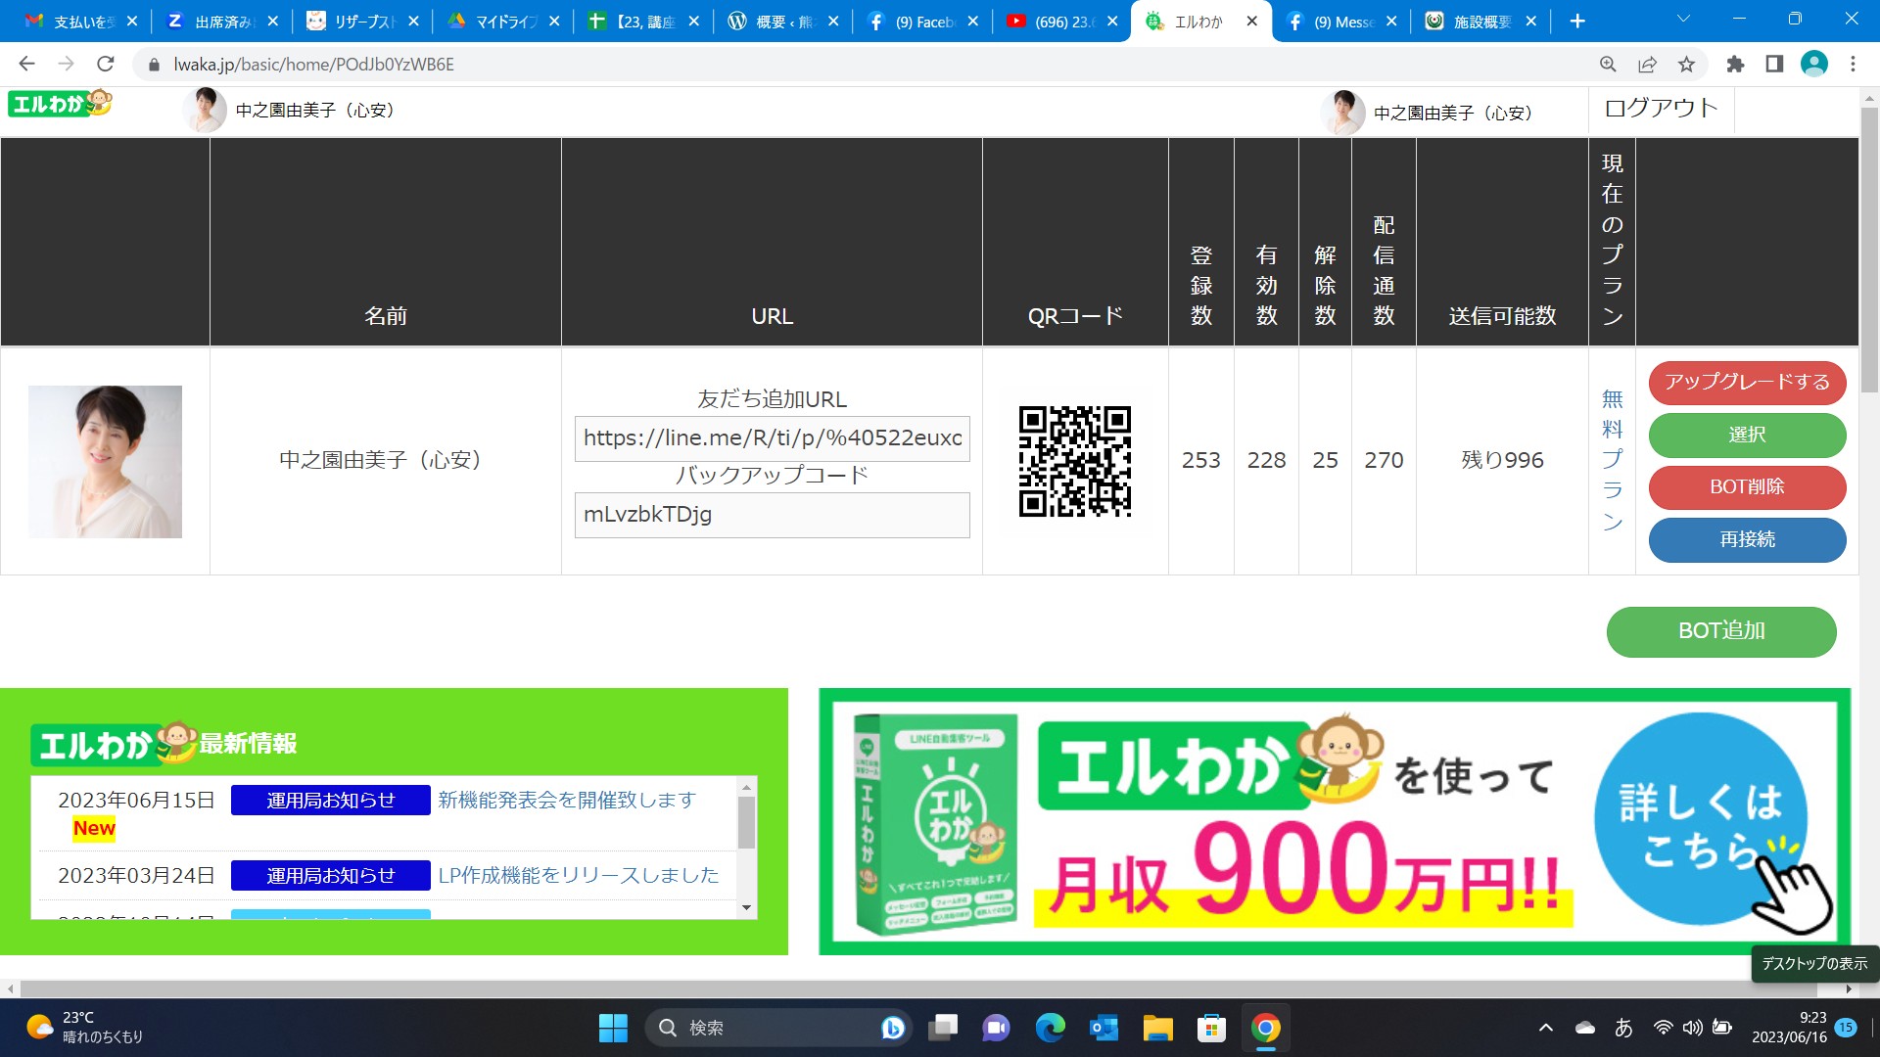1880x1057 pixels.
Task: Switch to the YouTube (696) tab
Action: click(1063, 22)
